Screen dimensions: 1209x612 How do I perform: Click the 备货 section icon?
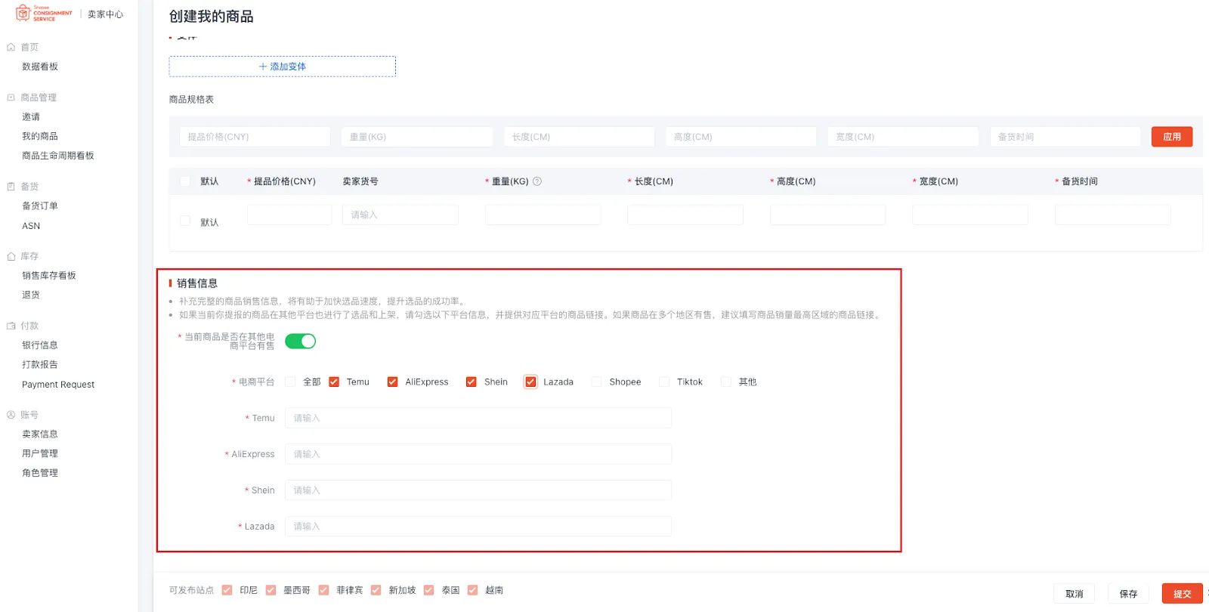click(x=11, y=187)
